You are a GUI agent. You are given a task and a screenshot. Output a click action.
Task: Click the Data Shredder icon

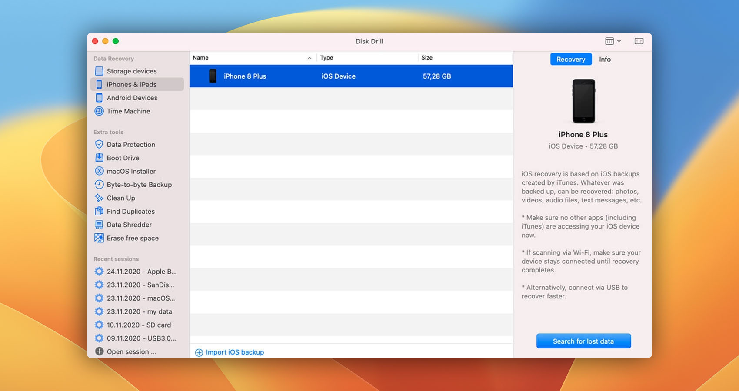click(x=99, y=225)
